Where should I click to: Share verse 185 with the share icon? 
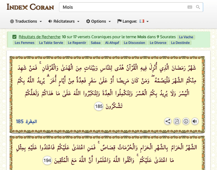click(x=168, y=121)
